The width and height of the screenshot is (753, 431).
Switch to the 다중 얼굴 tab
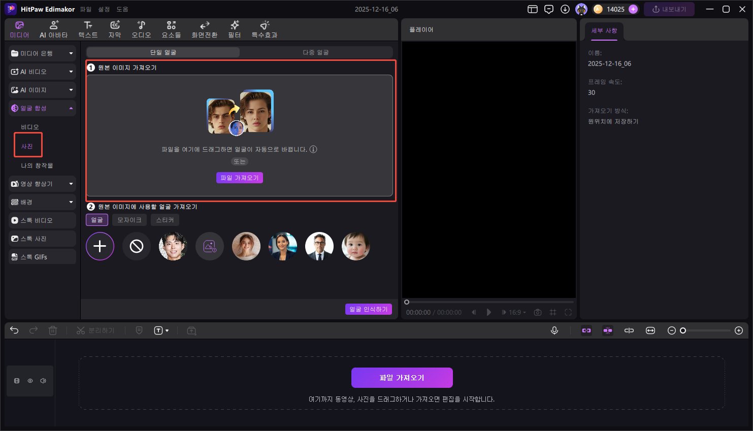point(316,52)
